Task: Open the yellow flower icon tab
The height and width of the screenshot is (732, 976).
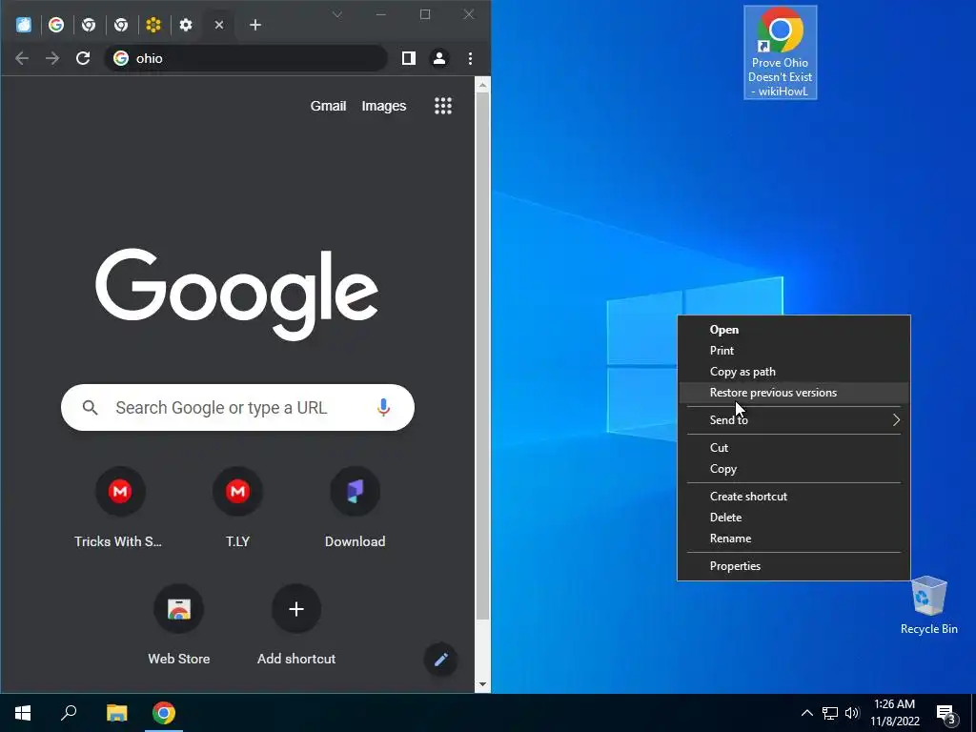Action: [x=153, y=25]
